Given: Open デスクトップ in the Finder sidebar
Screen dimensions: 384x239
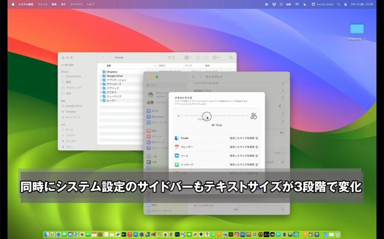Looking at the screenshot, I should point(71,88).
